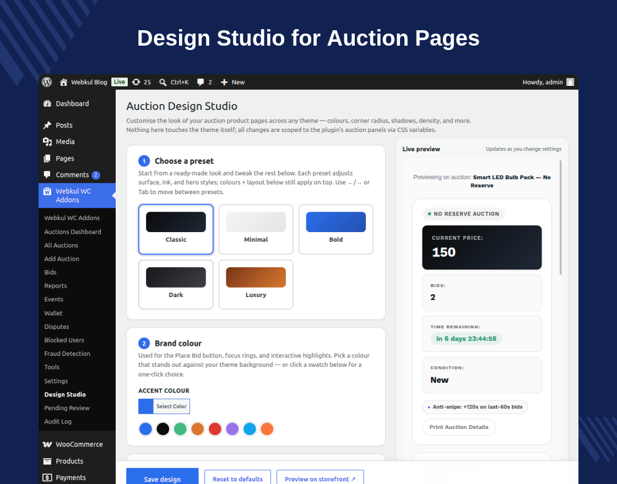Pick the red accent swatch
617x484 pixels.
215,429
